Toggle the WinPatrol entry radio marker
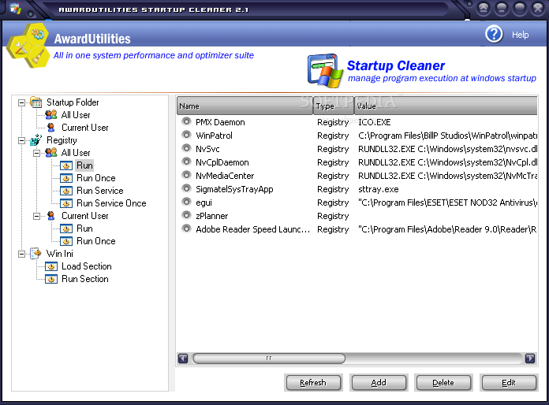 point(186,135)
